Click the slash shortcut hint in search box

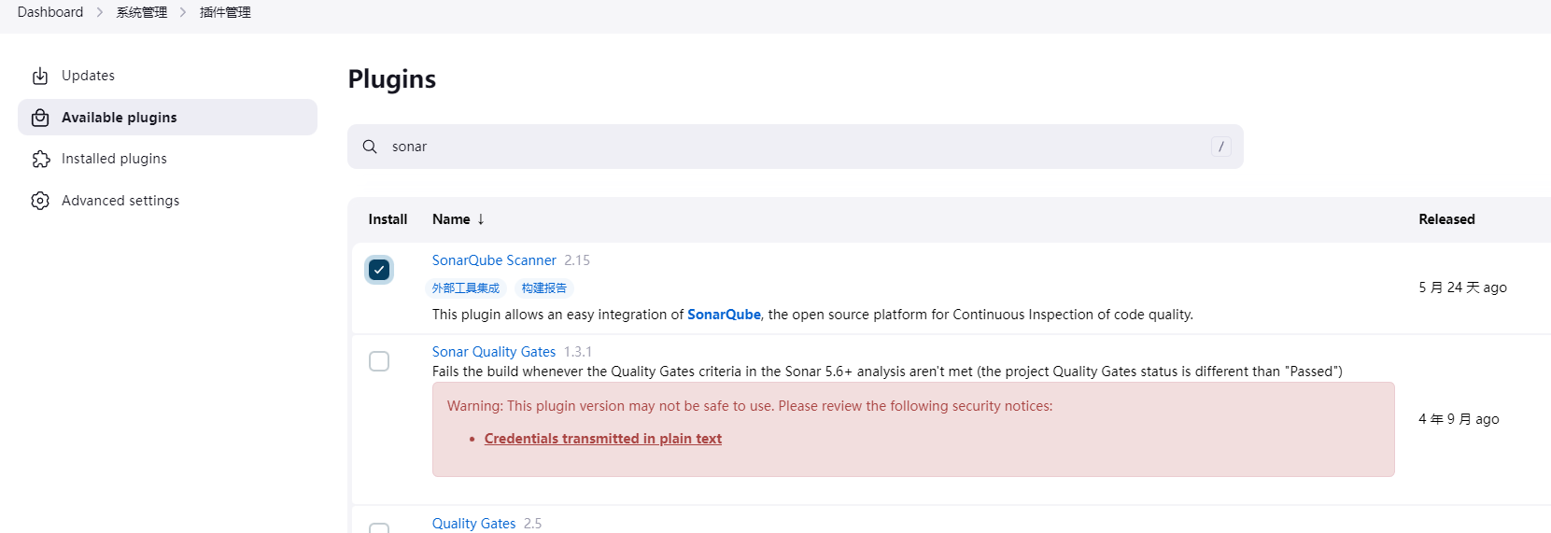pos(1220,147)
